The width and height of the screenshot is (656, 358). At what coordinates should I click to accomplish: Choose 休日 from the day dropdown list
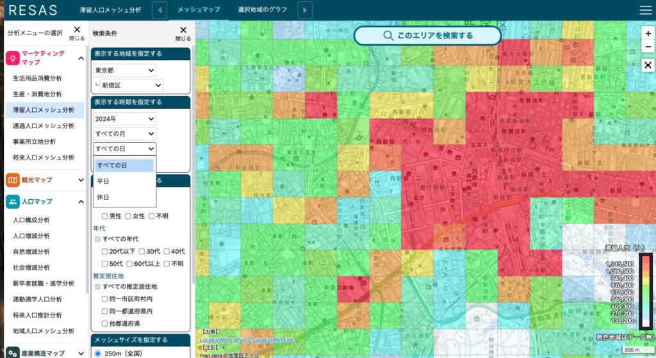[x=103, y=197]
